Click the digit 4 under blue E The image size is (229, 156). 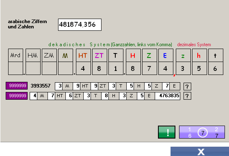point(166,68)
